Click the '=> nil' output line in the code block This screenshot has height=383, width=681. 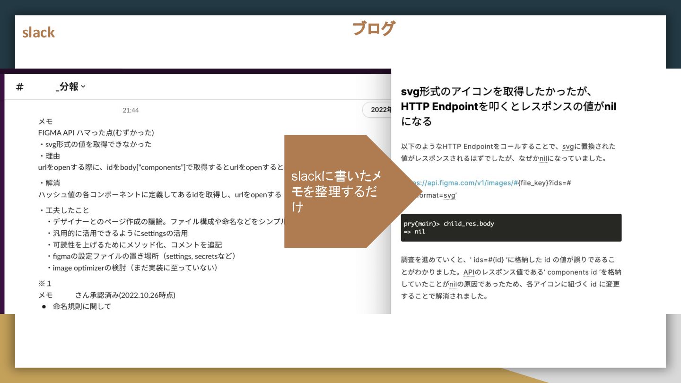coord(414,232)
